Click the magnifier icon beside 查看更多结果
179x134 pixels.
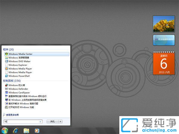(4, 115)
